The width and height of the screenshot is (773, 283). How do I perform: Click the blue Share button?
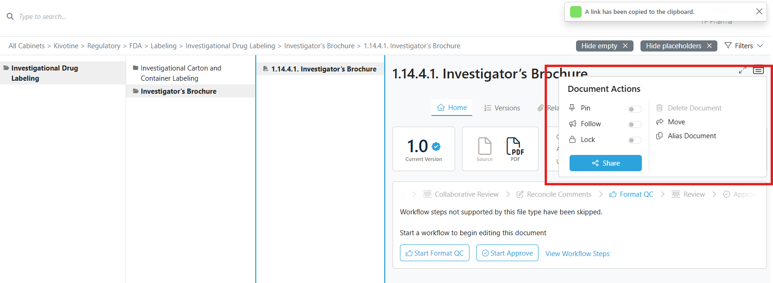pos(605,163)
